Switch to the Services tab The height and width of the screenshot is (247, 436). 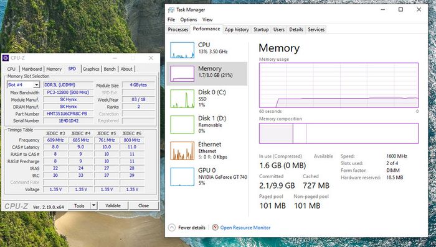[316, 29]
